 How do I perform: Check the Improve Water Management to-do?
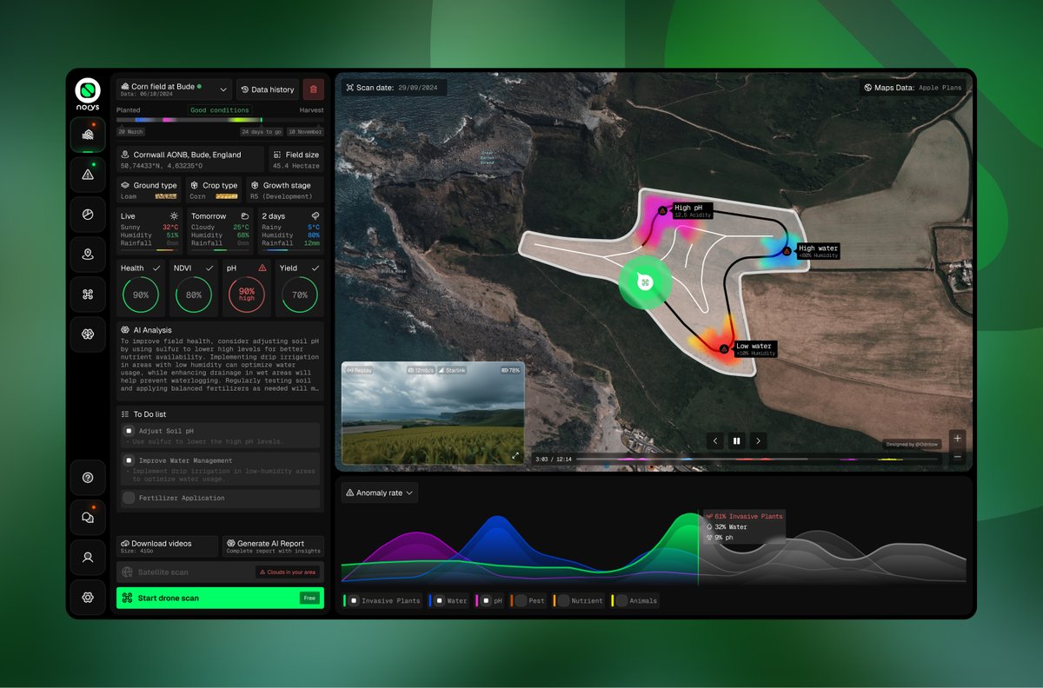tap(129, 460)
